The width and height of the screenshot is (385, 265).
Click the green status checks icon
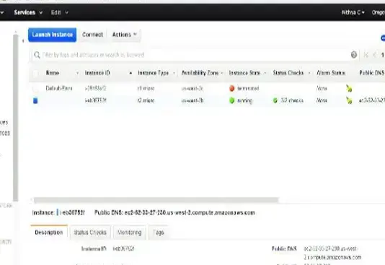275,100
